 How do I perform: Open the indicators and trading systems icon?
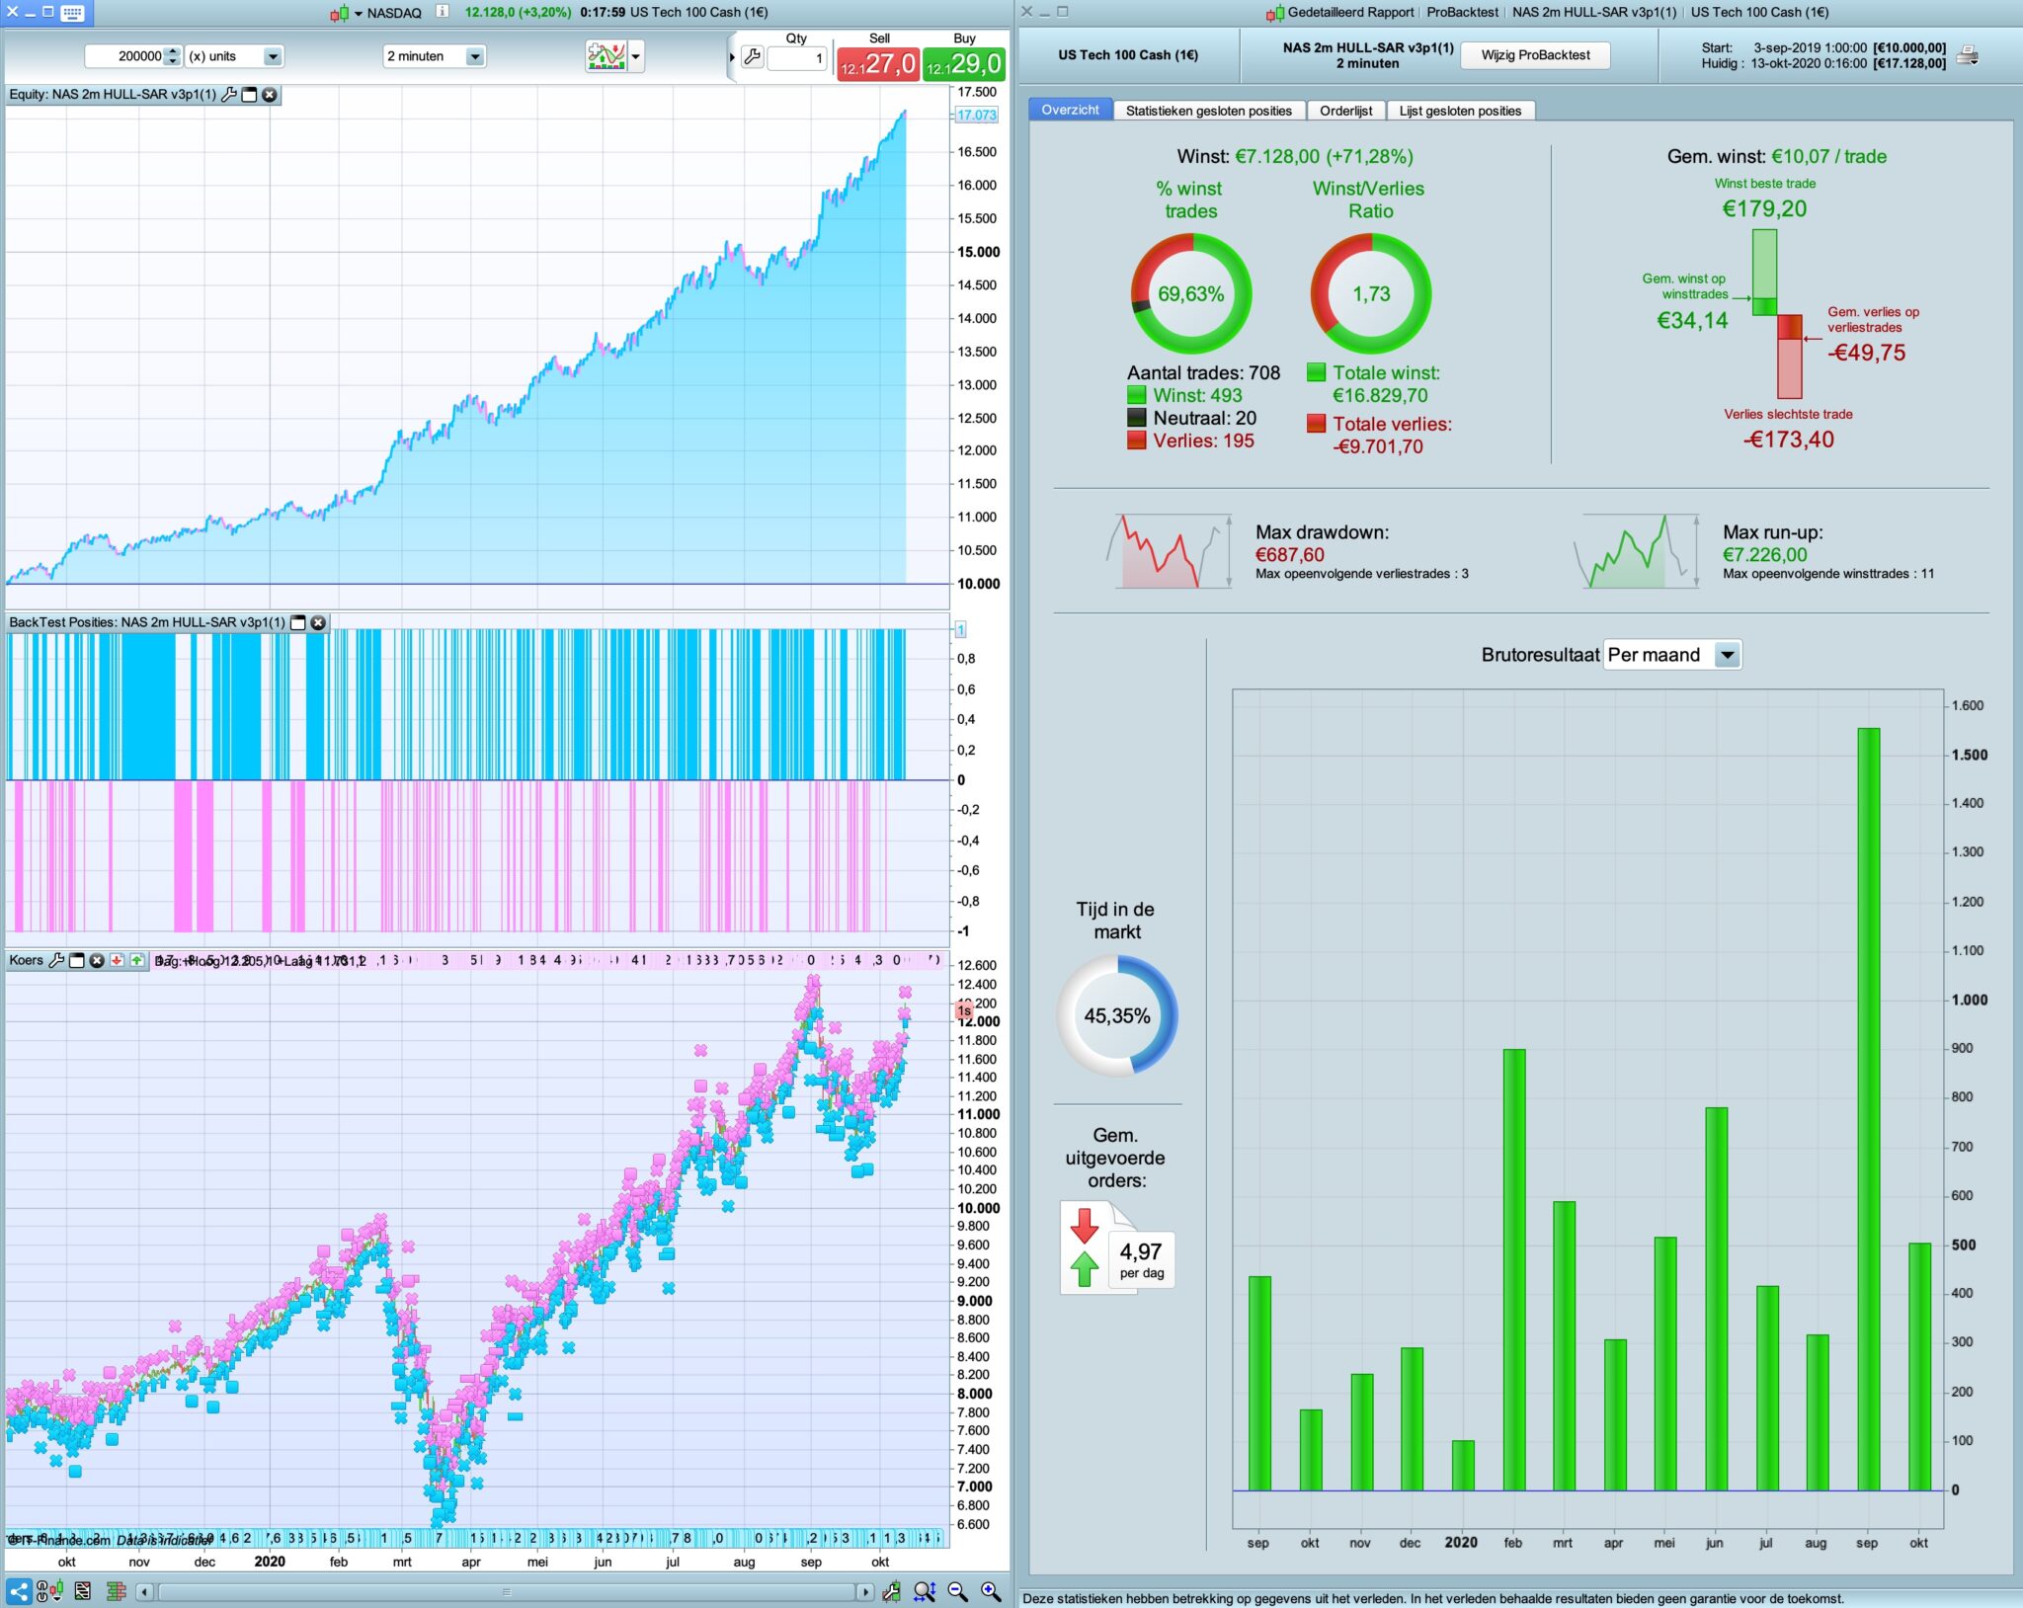tap(606, 56)
